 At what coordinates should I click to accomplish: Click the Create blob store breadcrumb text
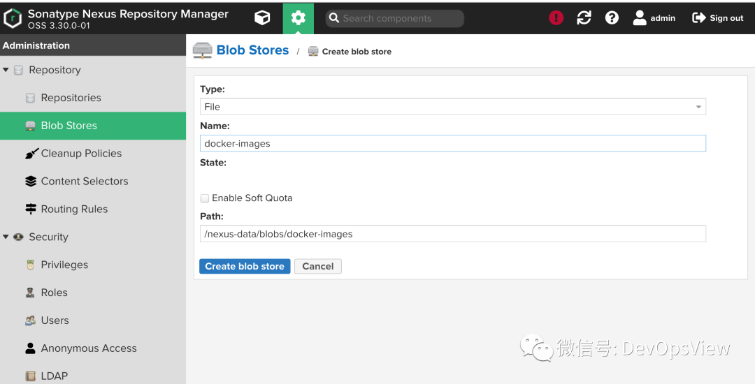(357, 52)
